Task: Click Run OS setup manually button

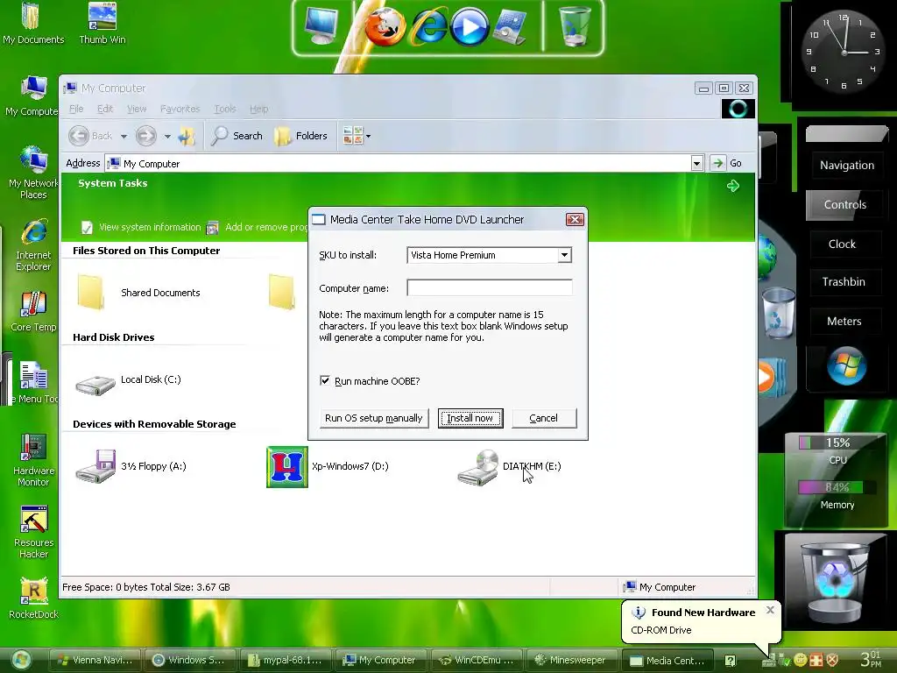Action: (x=373, y=418)
